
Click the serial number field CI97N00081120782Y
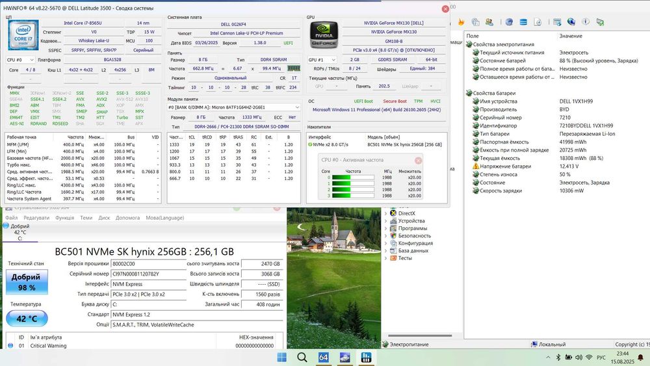(148, 274)
